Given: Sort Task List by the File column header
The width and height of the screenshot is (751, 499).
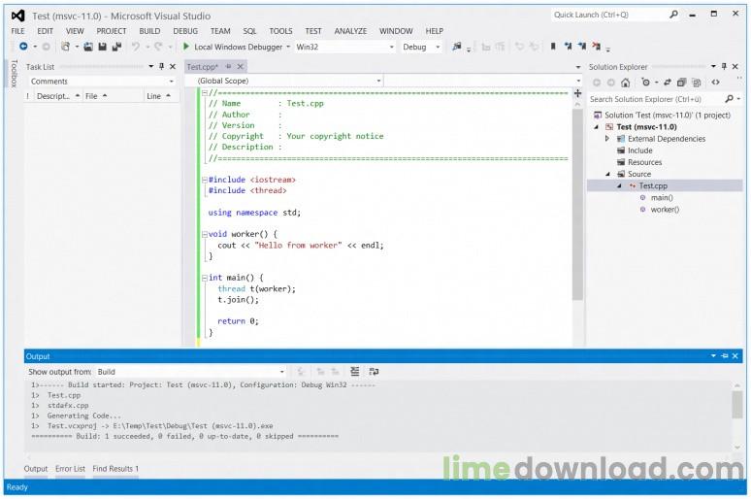Looking at the screenshot, I should pos(113,96).
